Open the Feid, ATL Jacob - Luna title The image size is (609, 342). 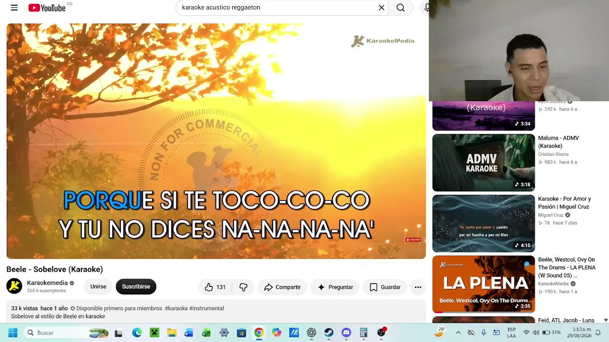click(566, 320)
